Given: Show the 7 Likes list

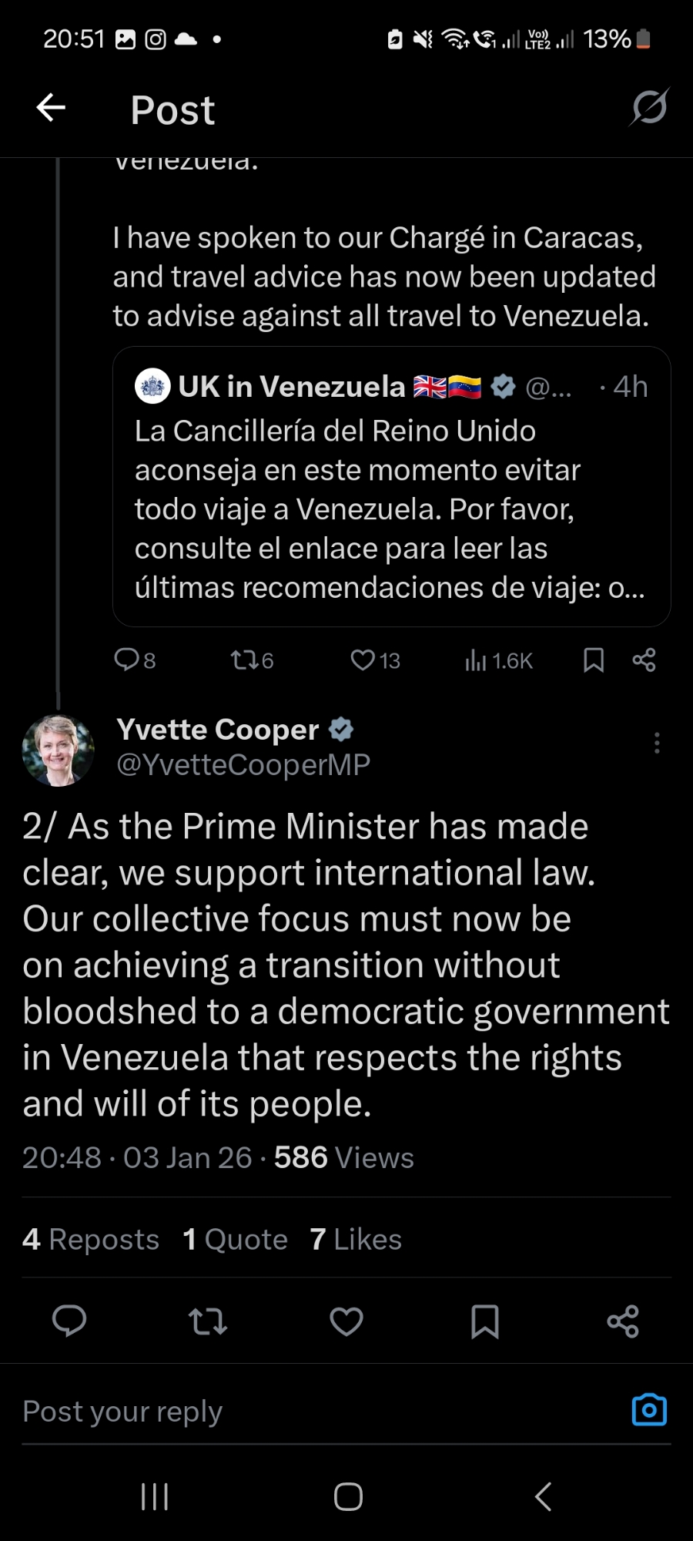Looking at the screenshot, I should [356, 1239].
